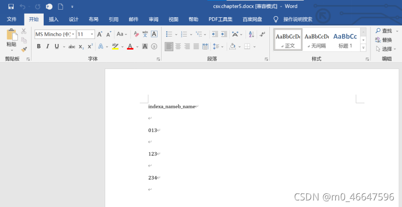Open the PDF工具集 tab
The image size is (402, 207).
pos(221,19)
